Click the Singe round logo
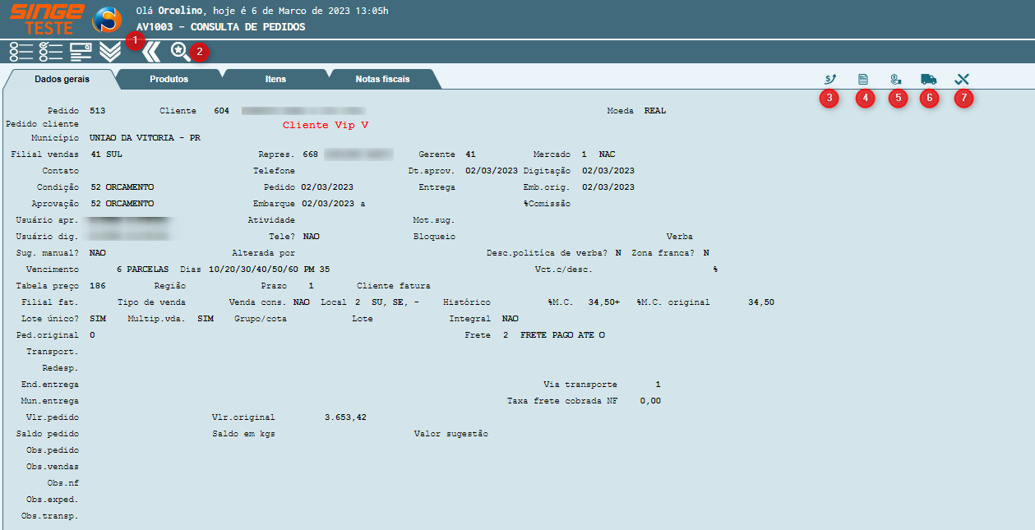The height and width of the screenshot is (530, 1035). [x=107, y=20]
